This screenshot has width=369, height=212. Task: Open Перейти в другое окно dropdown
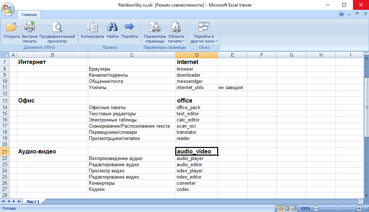[204, 32]
